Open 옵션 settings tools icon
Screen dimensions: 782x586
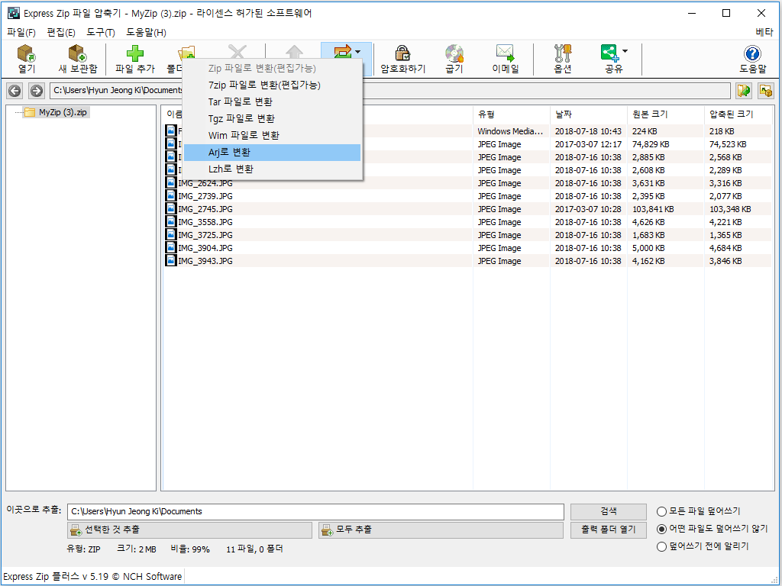click(563, 53)
